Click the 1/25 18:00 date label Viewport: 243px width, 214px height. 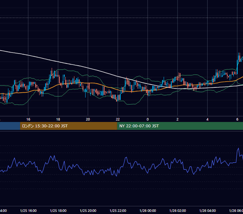[58, 210]
